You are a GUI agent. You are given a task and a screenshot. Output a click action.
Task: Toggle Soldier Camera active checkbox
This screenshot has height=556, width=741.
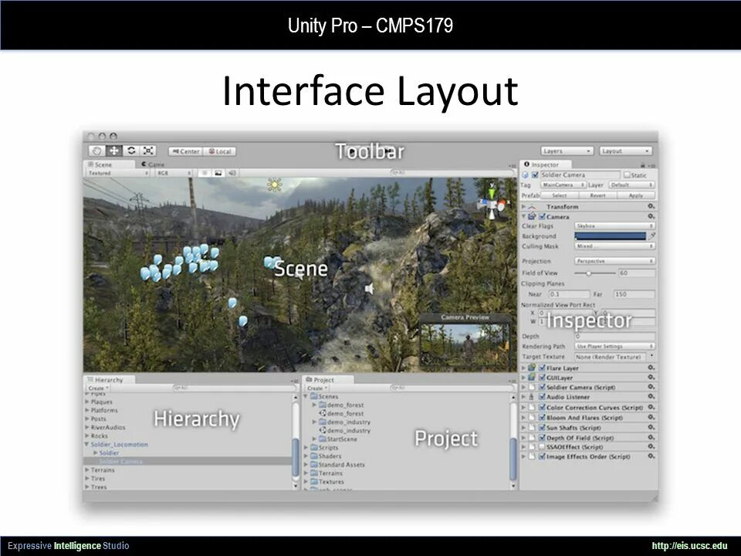click(x=535, y=175)
